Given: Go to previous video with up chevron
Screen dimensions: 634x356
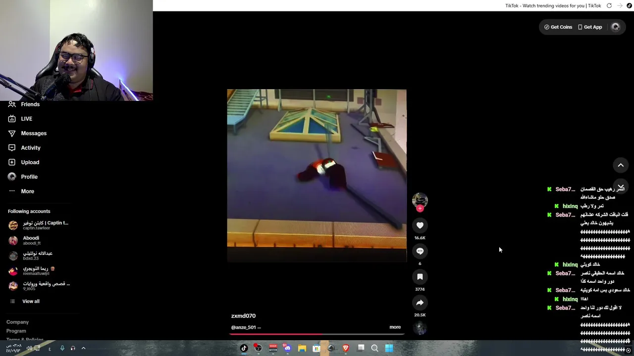Looking at the screenshot, I should (621, 165).
